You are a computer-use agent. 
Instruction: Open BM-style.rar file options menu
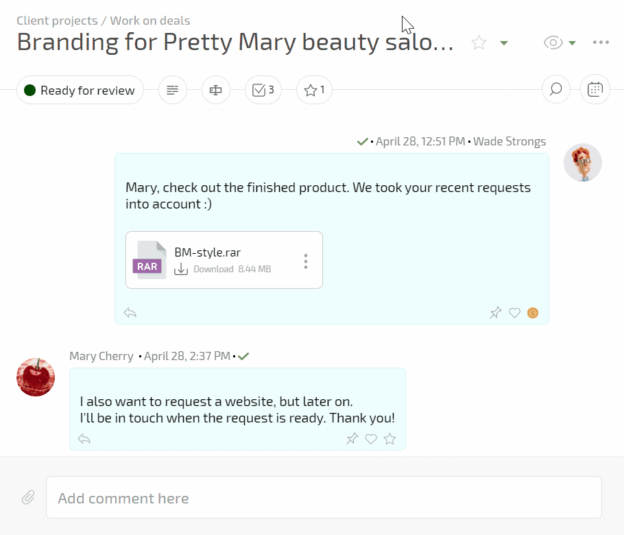(306, 261)
